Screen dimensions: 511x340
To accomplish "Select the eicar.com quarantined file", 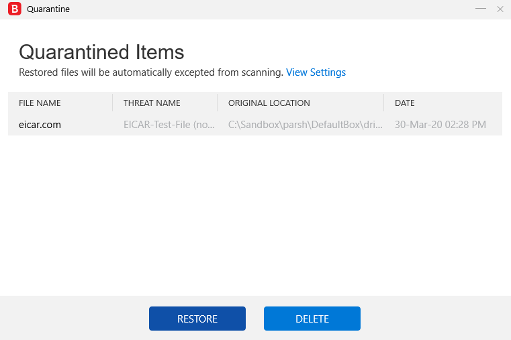I will pyautogui.click(x=40, y=125).
